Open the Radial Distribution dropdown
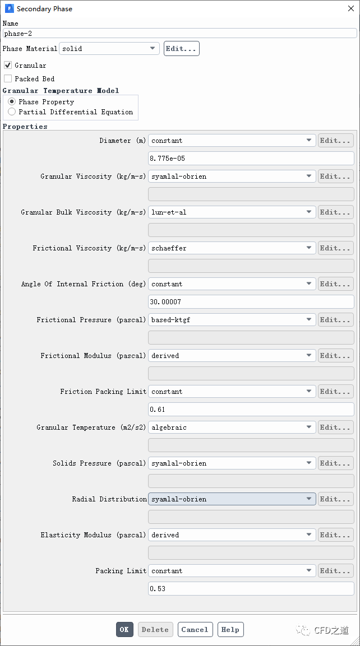 click(x=232, y=499)
